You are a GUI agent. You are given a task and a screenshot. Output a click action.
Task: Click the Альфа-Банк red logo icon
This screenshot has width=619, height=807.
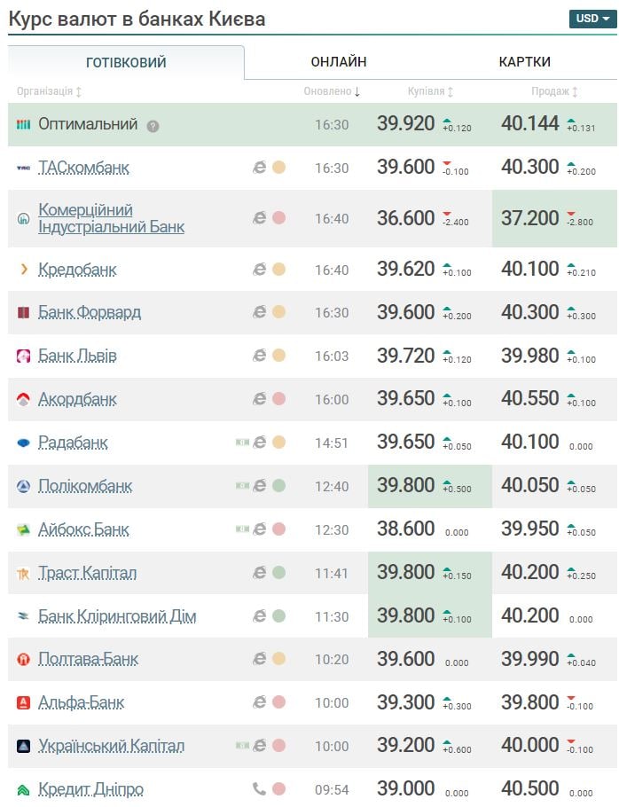[24, 703]
